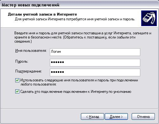Click the dots in the Пароль field
This screenshot has width=159, height=124.
[x=57, y=62]
